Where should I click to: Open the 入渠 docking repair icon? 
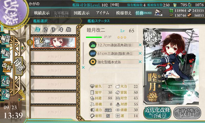pyautogui.click(x=5, y=81)
